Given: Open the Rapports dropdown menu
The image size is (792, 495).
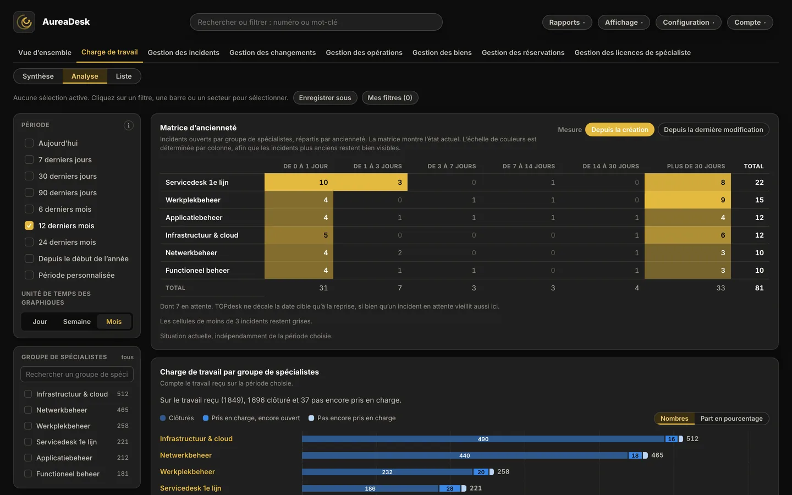Looking at the screenshot, I should (x=567, y=22).
